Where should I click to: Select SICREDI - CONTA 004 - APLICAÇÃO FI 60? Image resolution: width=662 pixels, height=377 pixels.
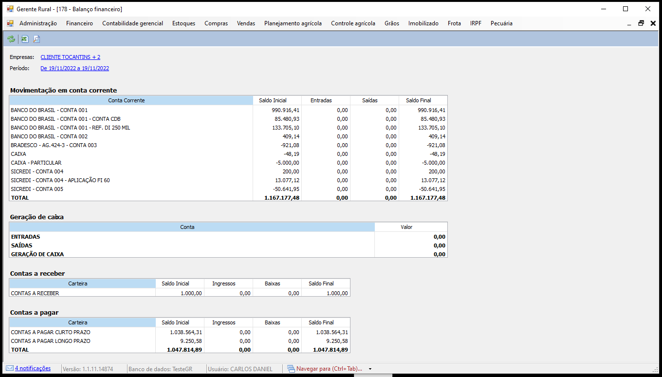pos(228,180)
